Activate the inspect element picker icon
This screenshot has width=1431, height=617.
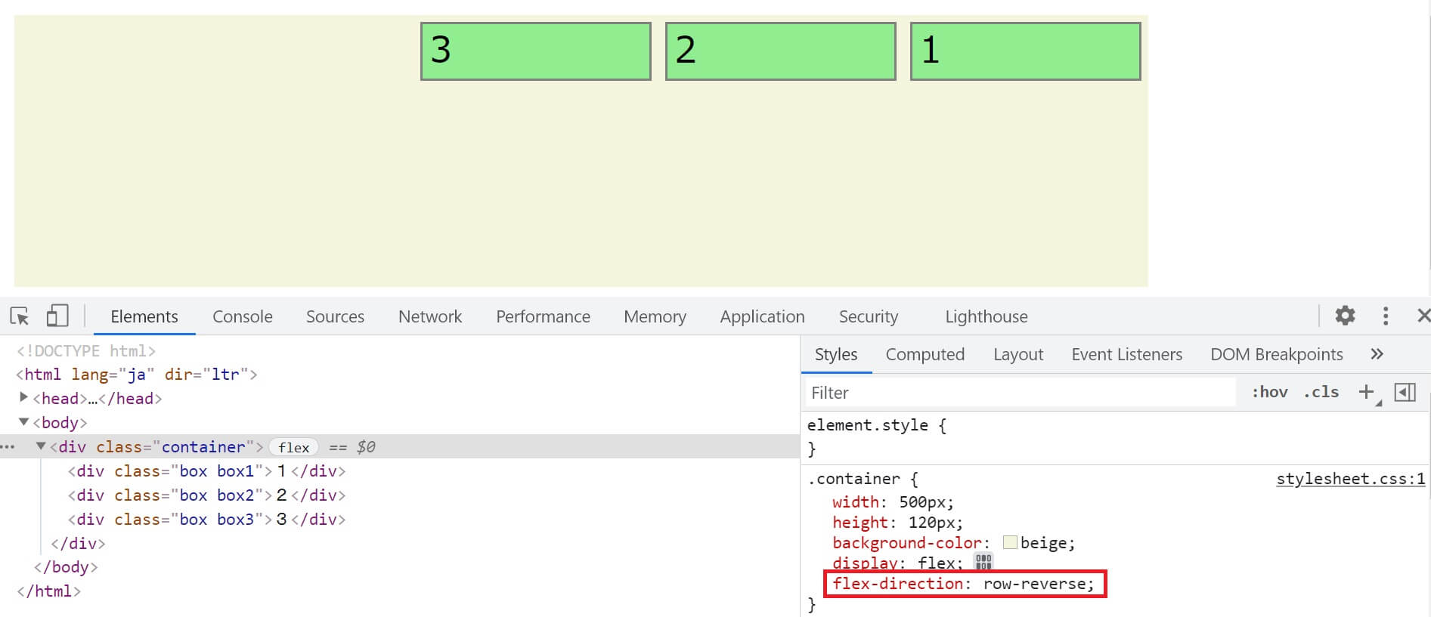coord(20,316)
